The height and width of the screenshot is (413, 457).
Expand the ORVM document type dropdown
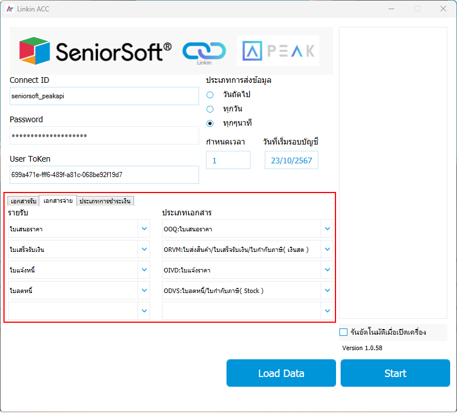tap(327, 249)
